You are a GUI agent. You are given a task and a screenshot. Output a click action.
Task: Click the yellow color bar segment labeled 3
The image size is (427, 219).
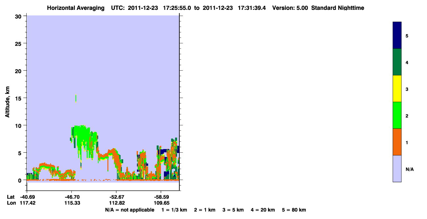click(x=397, y=89)
